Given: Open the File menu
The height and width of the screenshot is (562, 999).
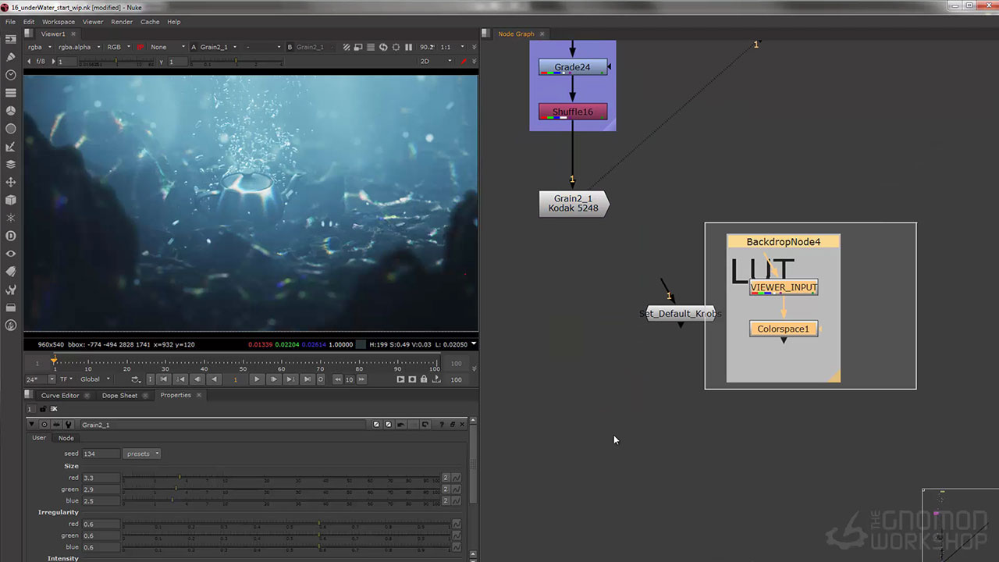Looking at the screenshot, I should (10, 22).
